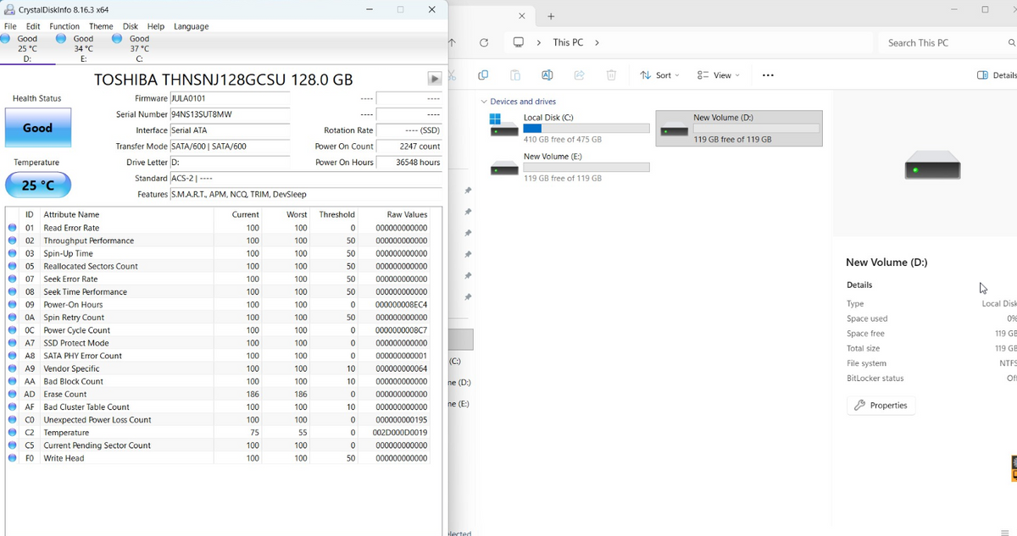The height and width of the screenshot is (536, 1017).
Task: Click the Good health status button
Action: (37, 128)
